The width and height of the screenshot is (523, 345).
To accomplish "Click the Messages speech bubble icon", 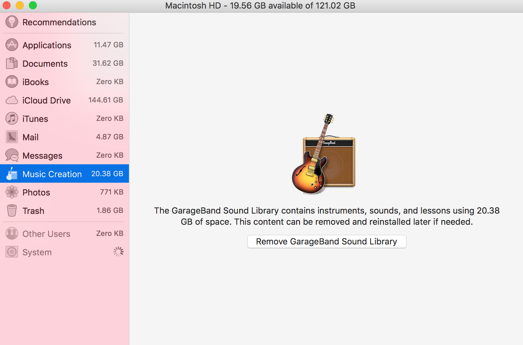I will [12, 155].
